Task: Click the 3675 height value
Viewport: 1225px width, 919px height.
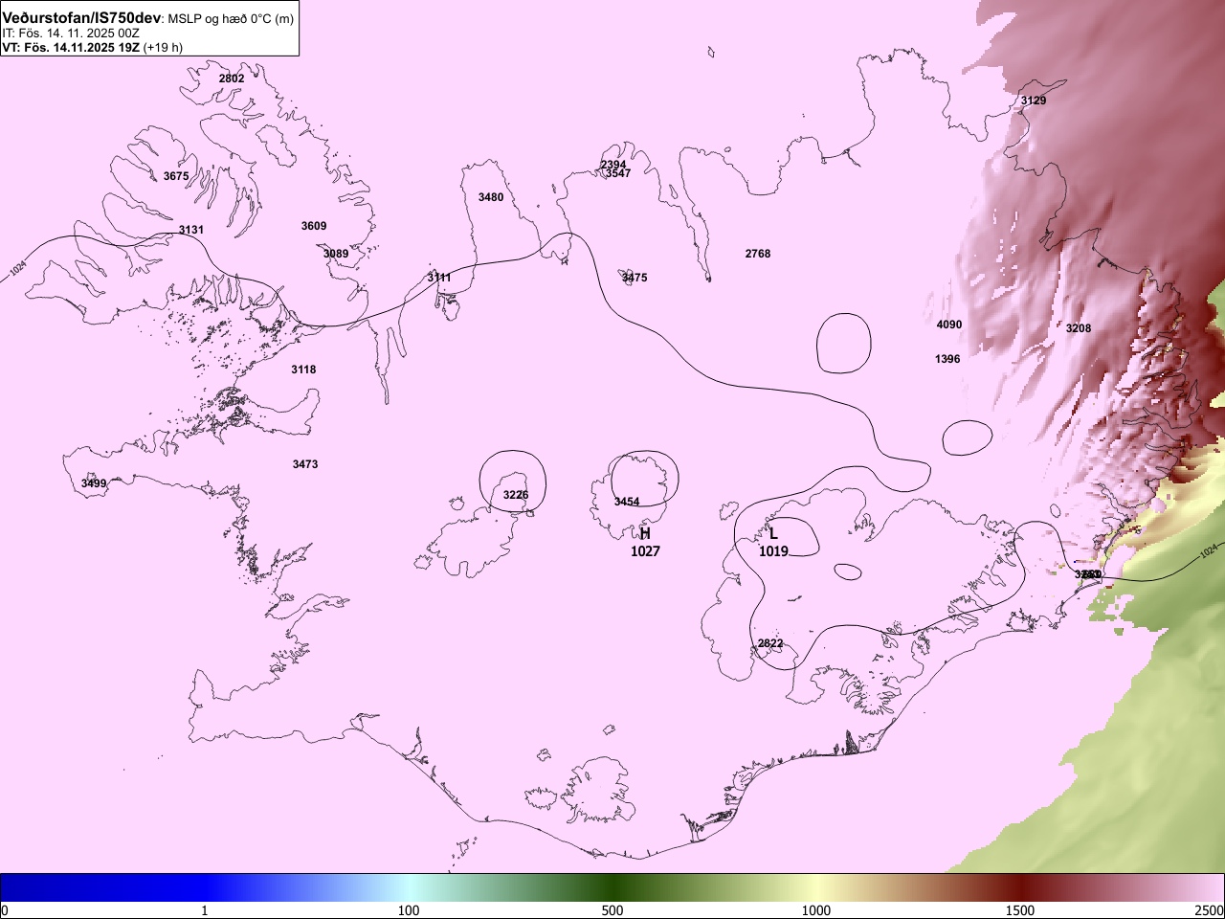Action: click(176, 176)
